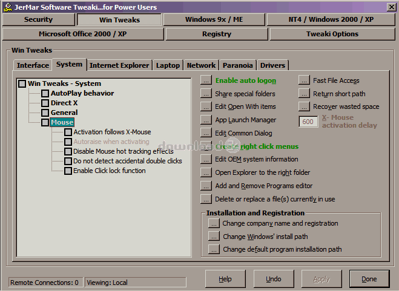The width and height of the screenshot is (399, 291).
Task: Click the ... button for Fast File Access
Action: click(304, 80)
